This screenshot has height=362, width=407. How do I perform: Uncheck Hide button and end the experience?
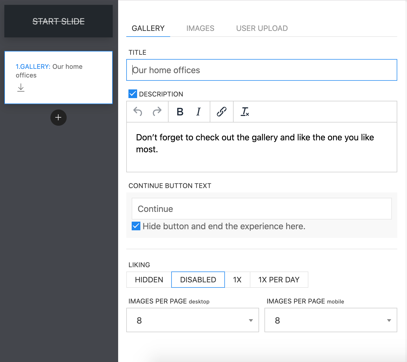pyautogui.click(x=136, y=226)
